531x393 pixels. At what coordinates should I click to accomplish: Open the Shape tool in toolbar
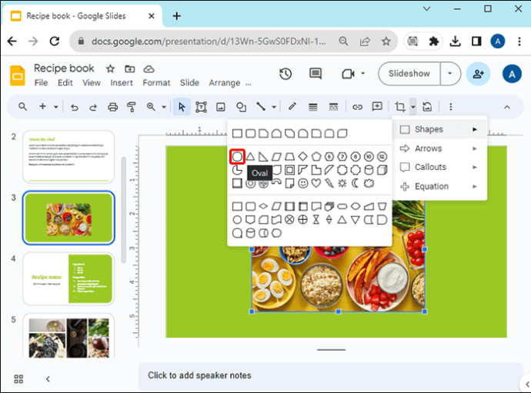(241, 107)
